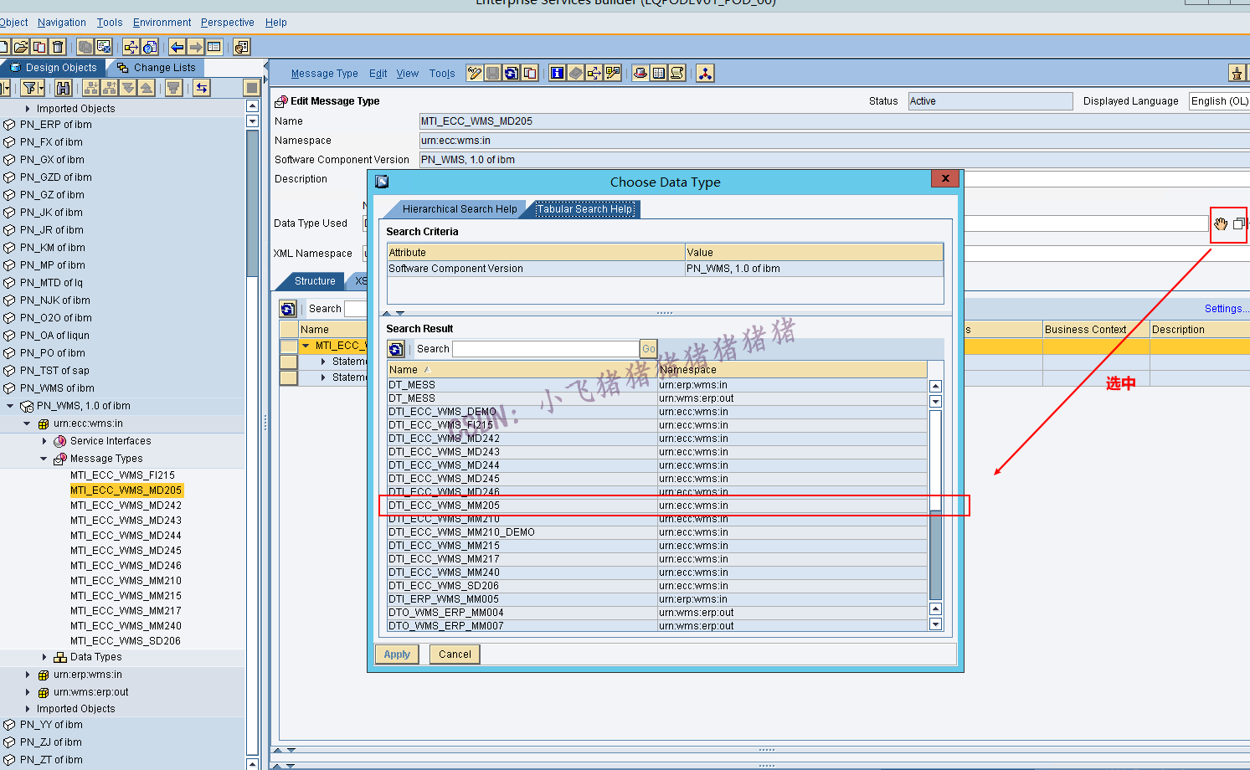Click the Search input field in Search Result
Image resolution: width=1250 pixels, height=770 pixels.
coord(545,349)
